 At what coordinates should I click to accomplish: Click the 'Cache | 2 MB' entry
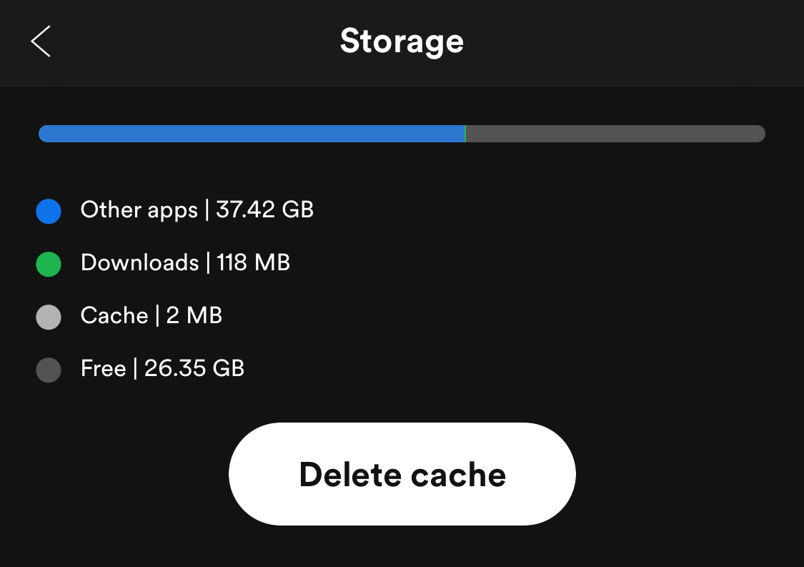pyautogui.click(x=152, y=315)
